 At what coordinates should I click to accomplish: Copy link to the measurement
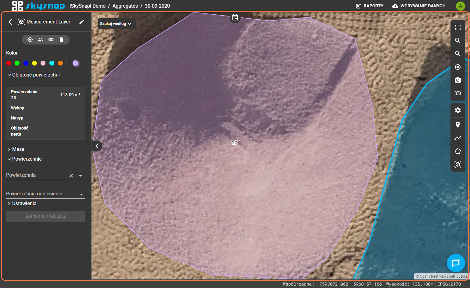point(51,40)
